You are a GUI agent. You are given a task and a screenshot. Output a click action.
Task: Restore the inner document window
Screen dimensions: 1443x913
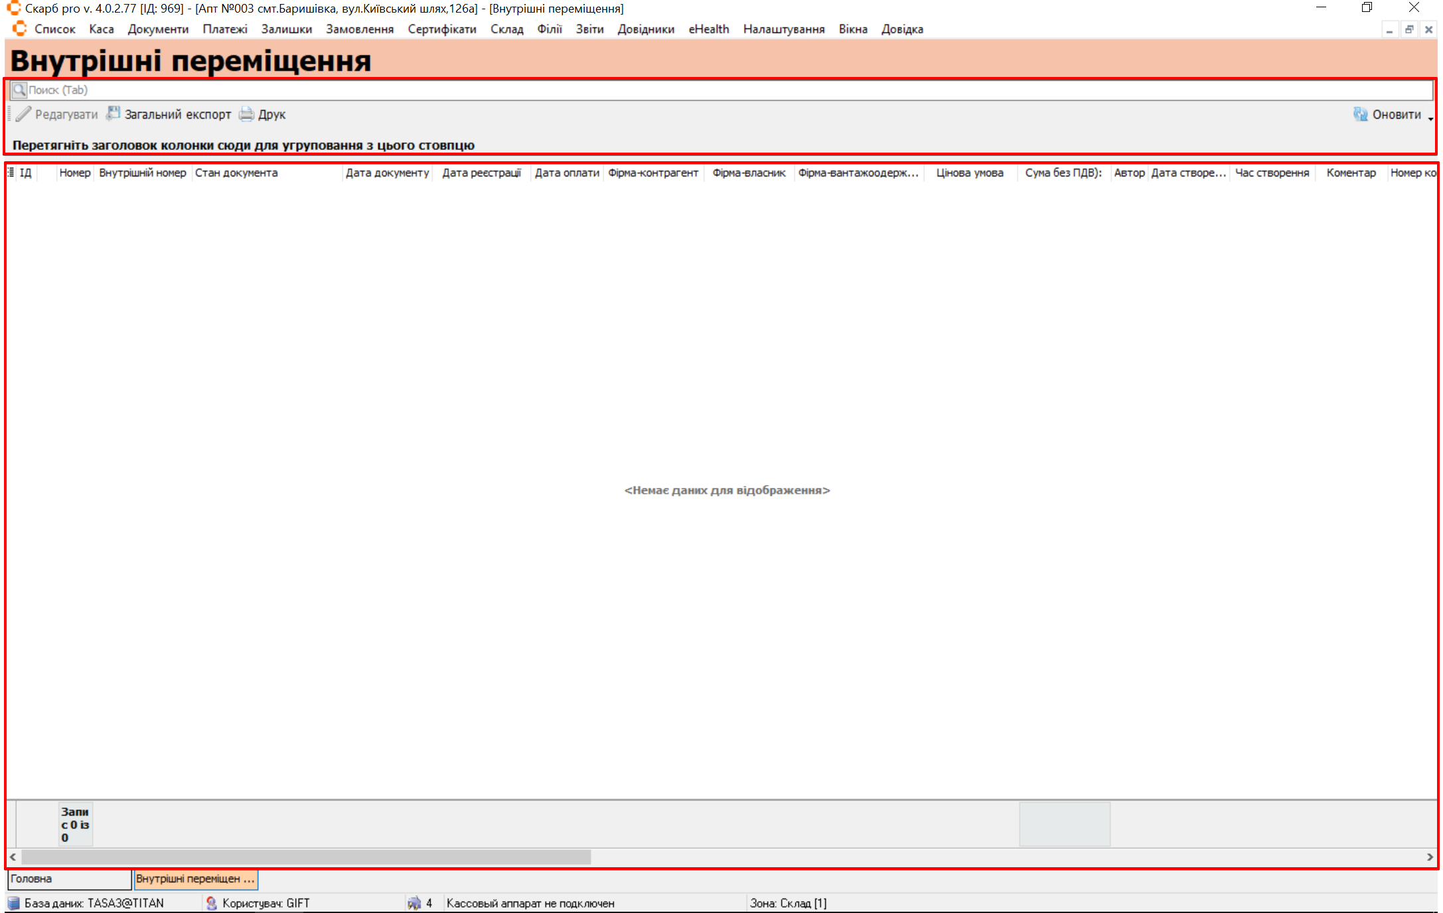pos(1408,29)
